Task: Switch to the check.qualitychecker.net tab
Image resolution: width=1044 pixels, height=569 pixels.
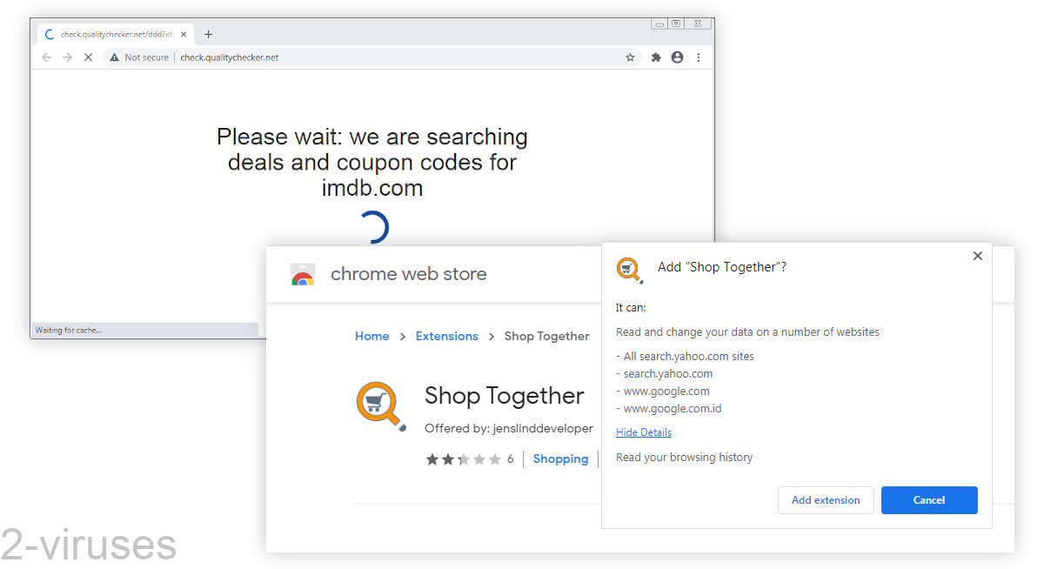Action: (113, 34)
